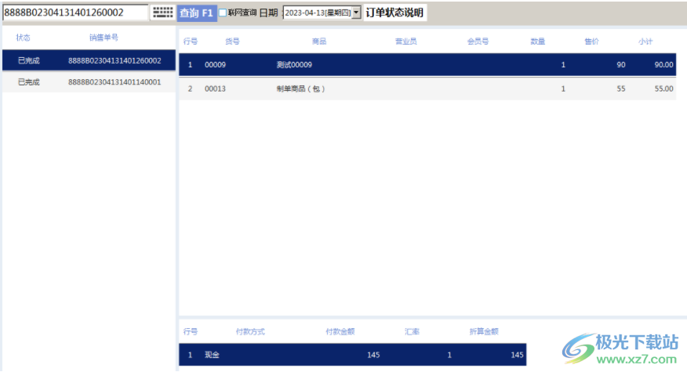Click the 付款方式 column header
This screenshot has width=687, height=372.
[x=250, y=332]
